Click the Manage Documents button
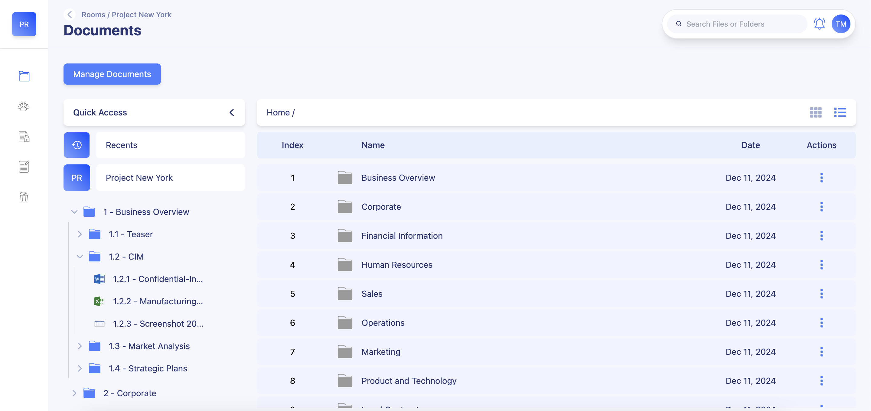The height and width of the screenshot is (411, 871). tap(112, 74)
